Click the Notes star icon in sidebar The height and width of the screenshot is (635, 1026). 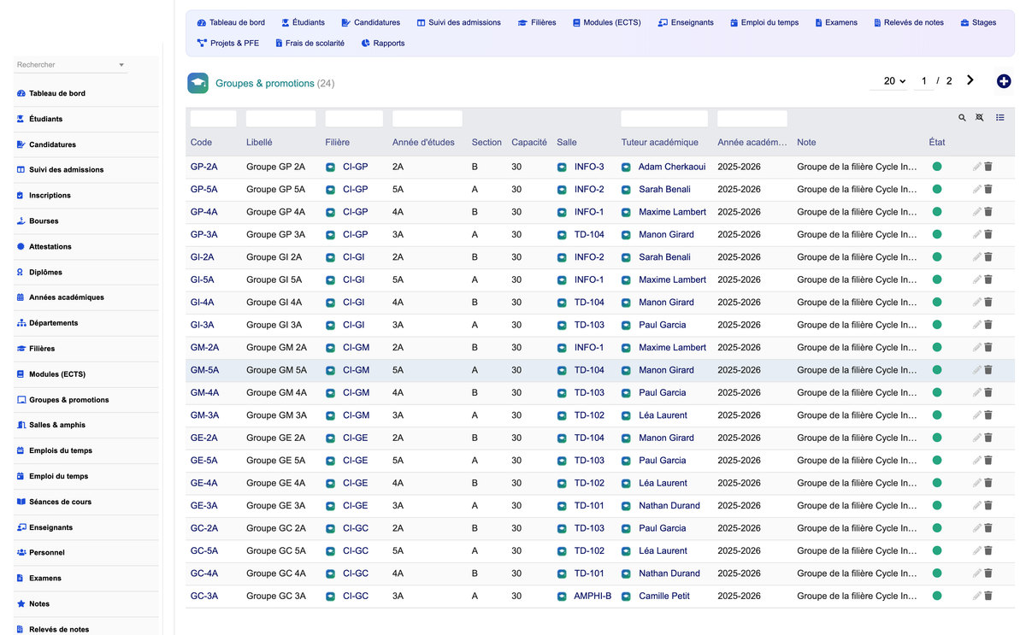(21, 603)
